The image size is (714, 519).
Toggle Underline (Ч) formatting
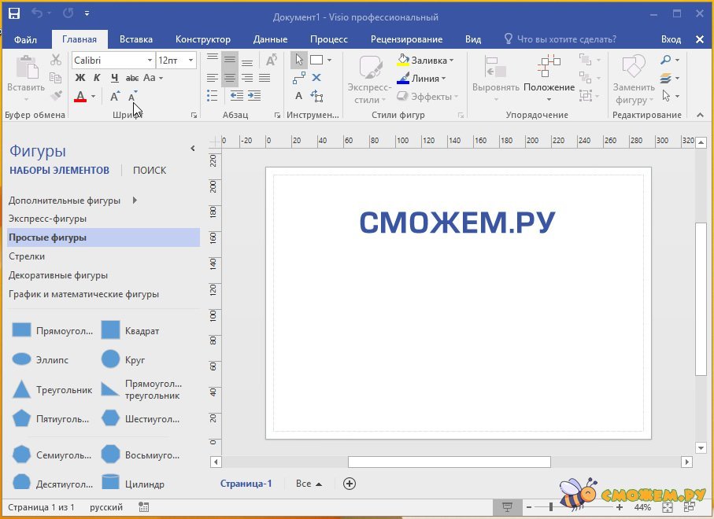(114, 78)
